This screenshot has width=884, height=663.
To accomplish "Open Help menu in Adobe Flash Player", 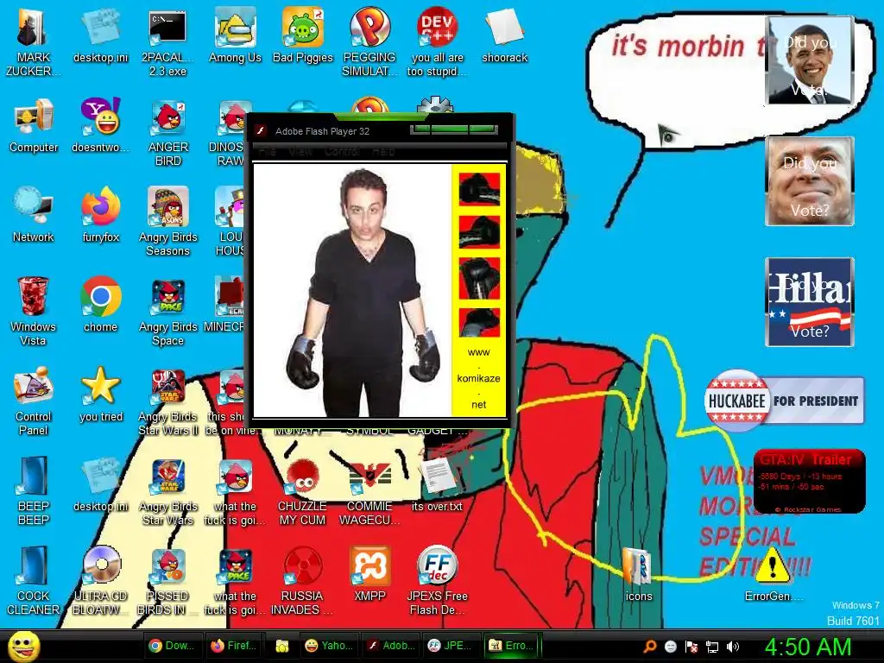I will coord(383,152).
